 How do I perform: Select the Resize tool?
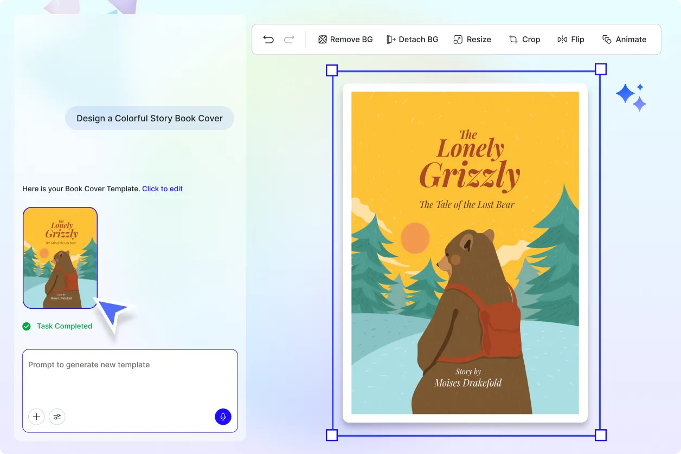click(472, 39)
